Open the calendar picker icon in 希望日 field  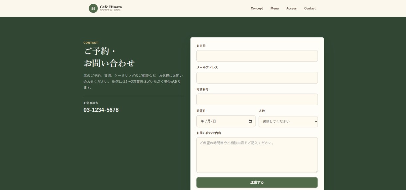coord(250,121)
